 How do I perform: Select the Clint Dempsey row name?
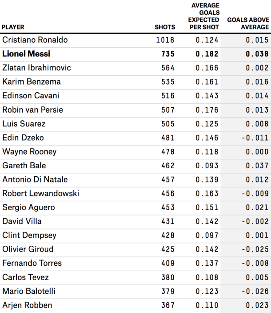tap(29, 236)
